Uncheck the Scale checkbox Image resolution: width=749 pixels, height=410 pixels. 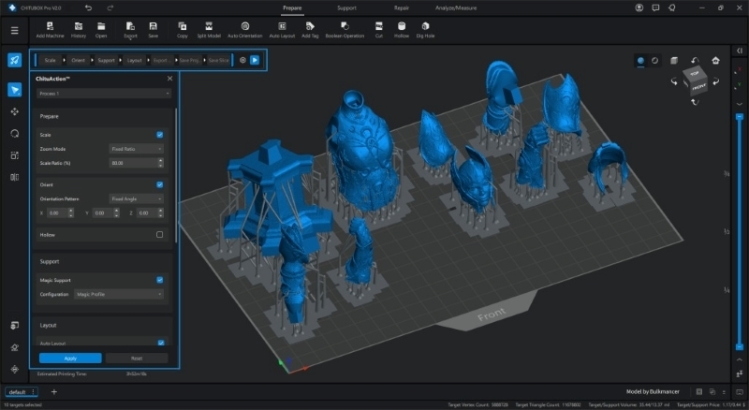[x=159, y=135]
